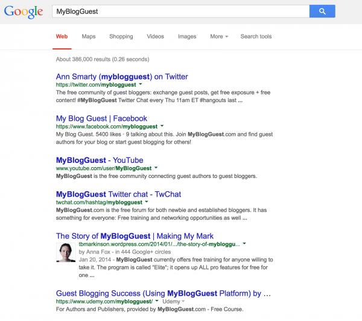Select the Web tab
362x321 pixels.
(x=62, y=36)
